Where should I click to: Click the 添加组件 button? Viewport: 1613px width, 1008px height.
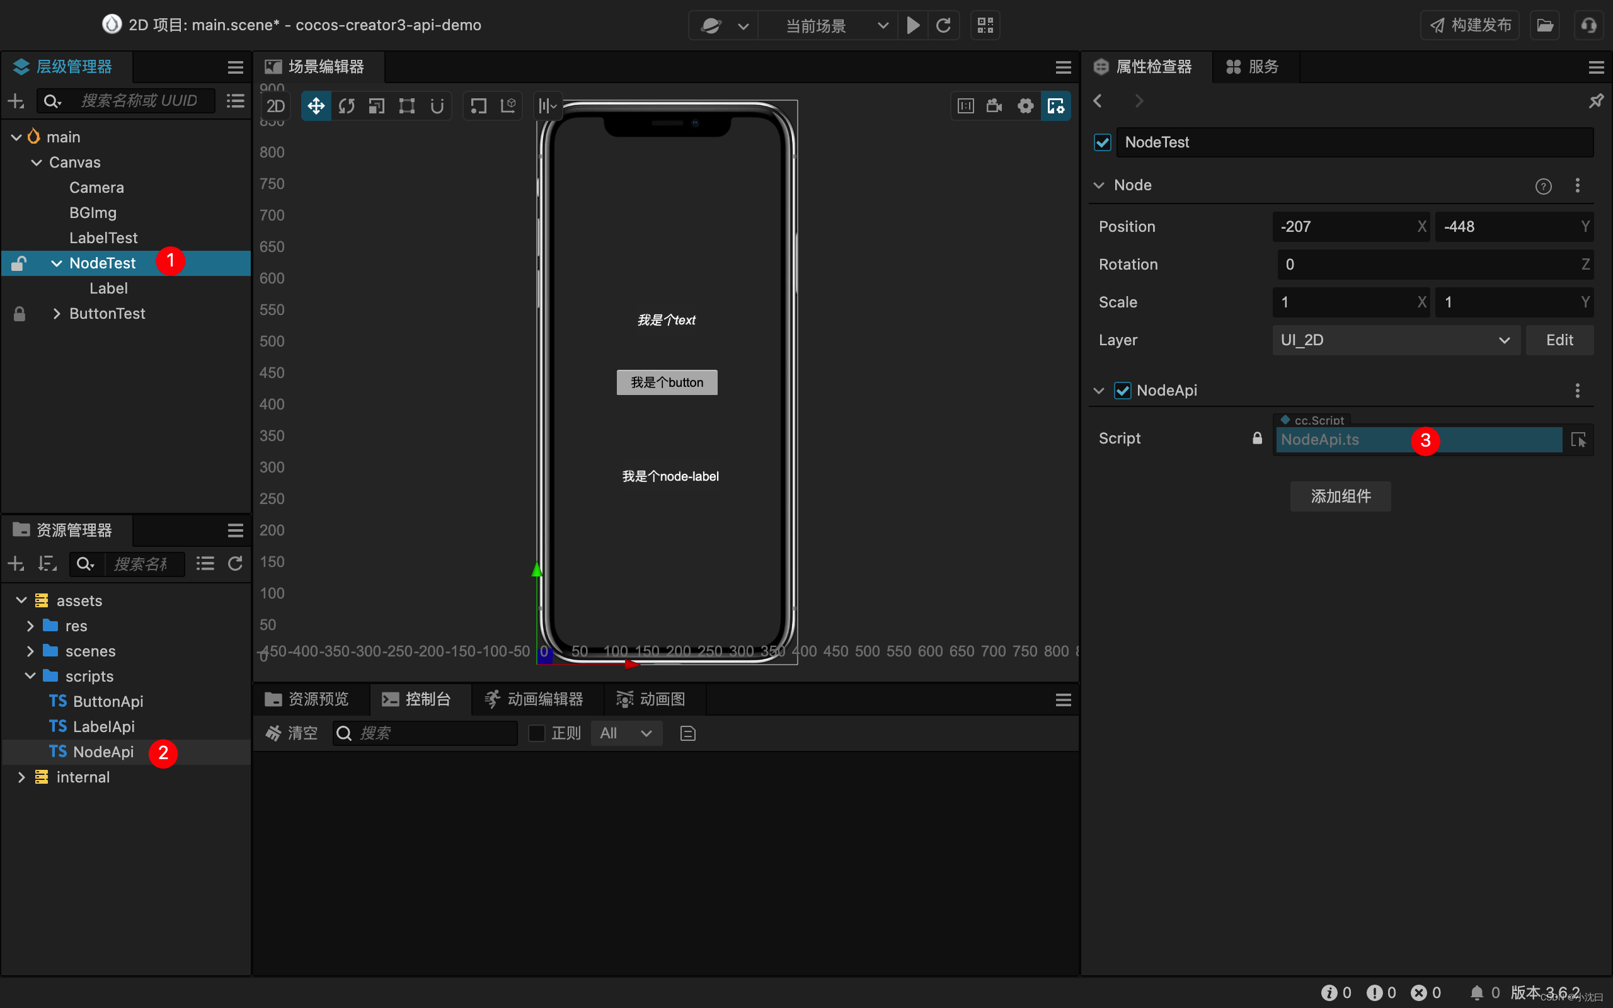[x=1340, y=496]
